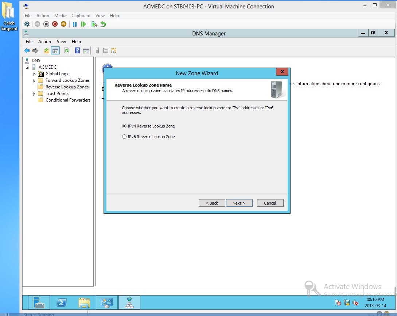Restore down the DNS Manager window
This screenshot has height=316, width=397.
coord(373,33)
